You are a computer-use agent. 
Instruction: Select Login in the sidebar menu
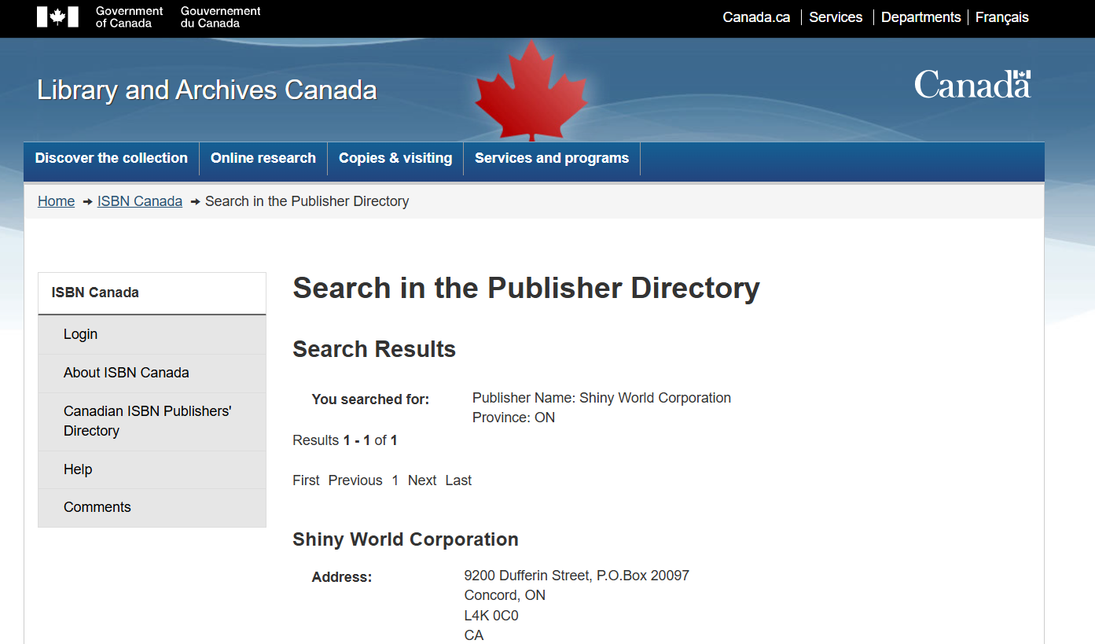point(80,333)
